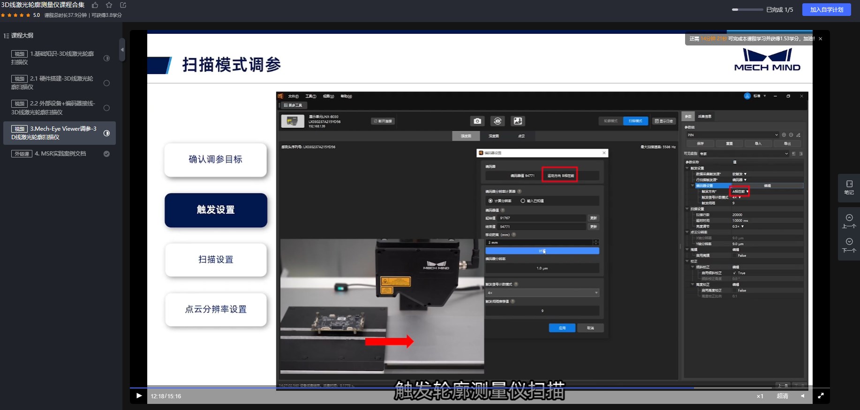This screenshot has height=410, width=860.
Task: Click the 加入自学计划 button
Action: coord(826,9)
